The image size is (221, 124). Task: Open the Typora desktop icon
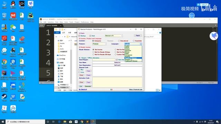click(4, 109)
